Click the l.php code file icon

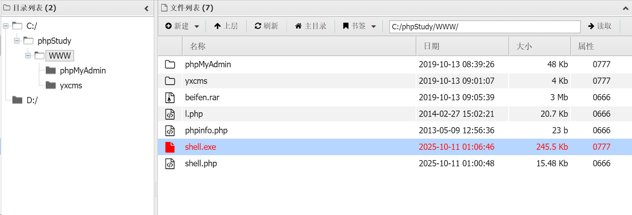170,114
